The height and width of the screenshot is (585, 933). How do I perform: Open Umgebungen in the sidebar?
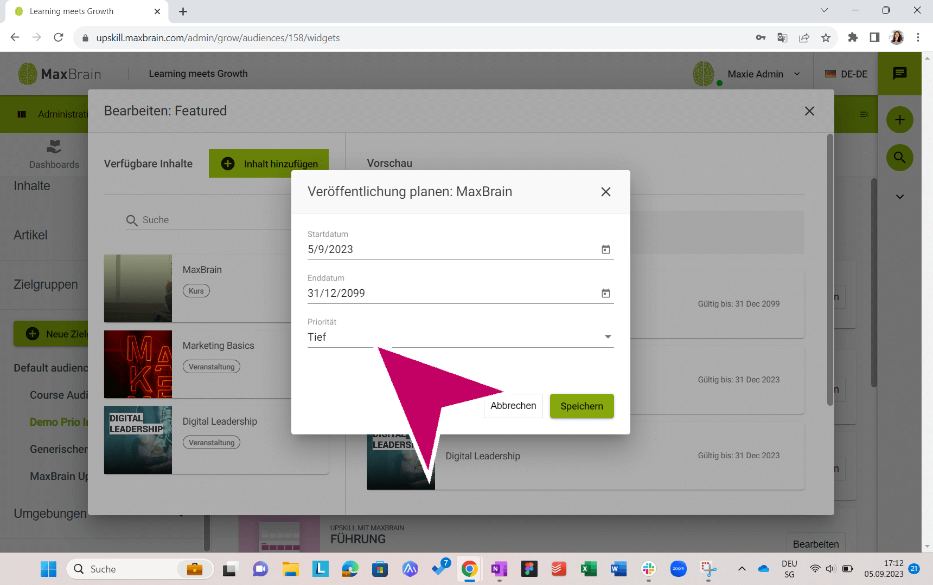point(50,513)
